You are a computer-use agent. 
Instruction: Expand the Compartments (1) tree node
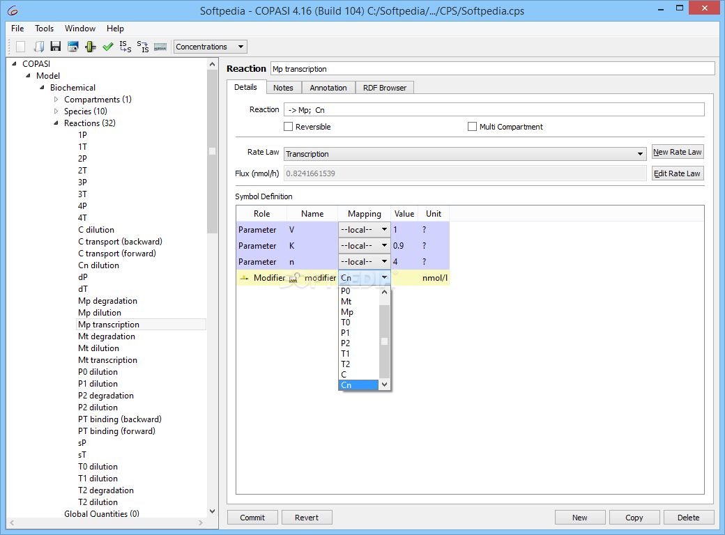(x=56, y=100)
